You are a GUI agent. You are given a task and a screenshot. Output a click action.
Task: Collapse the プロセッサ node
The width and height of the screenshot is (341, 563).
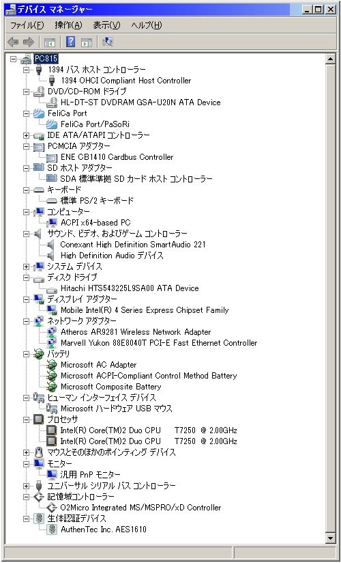click(x=26, y=420)
